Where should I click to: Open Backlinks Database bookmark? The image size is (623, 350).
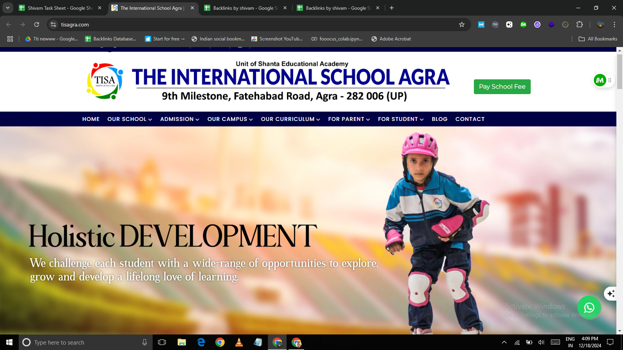111,39
